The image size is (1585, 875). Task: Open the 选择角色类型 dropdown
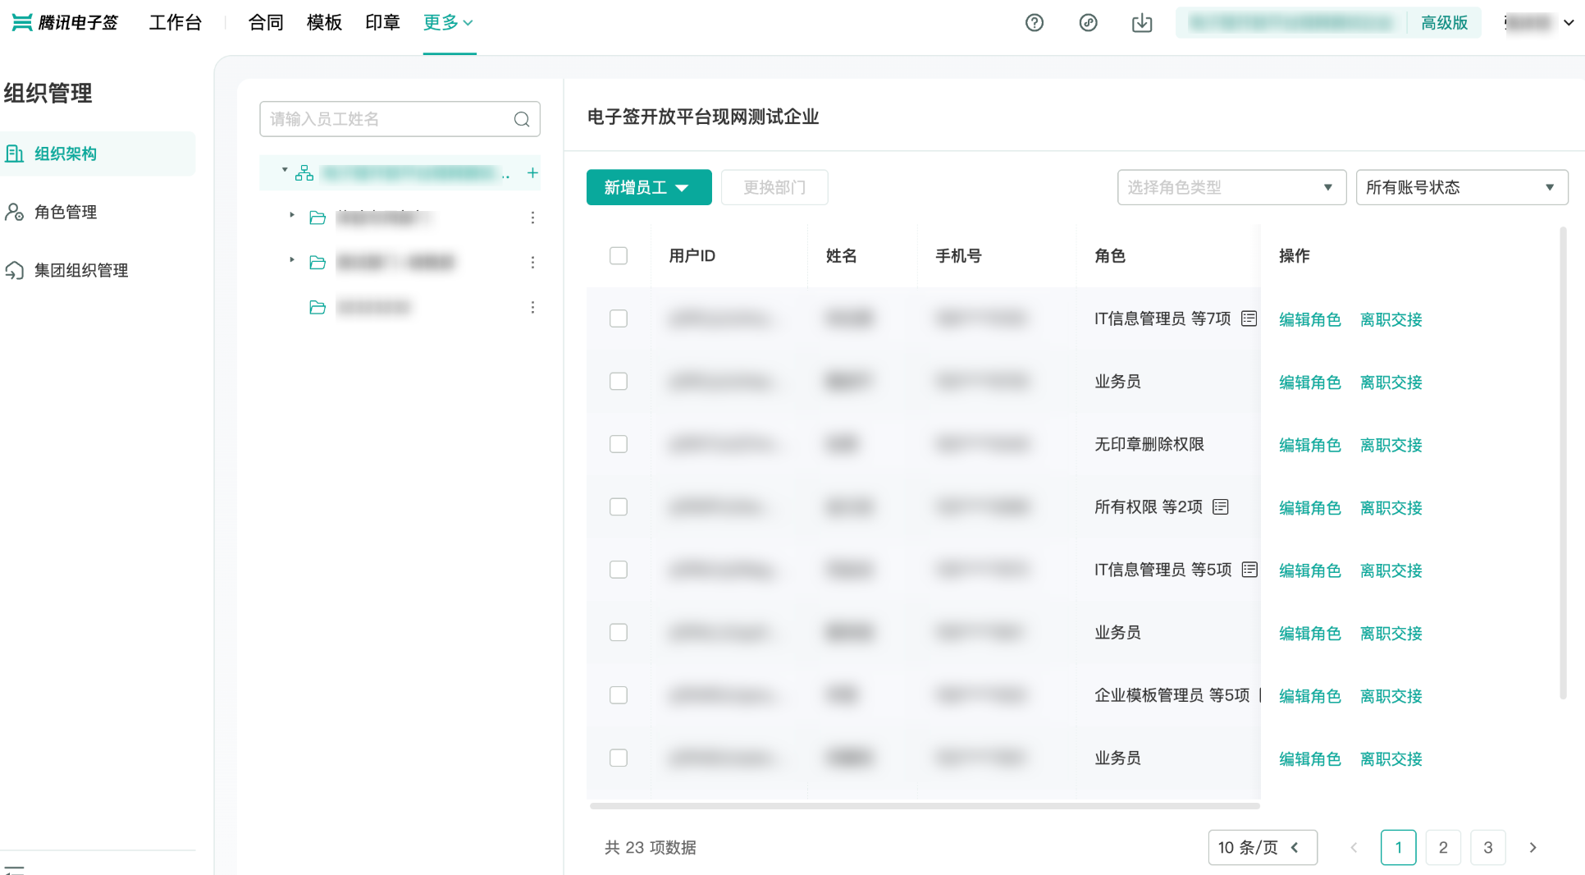pos(1231,187)
